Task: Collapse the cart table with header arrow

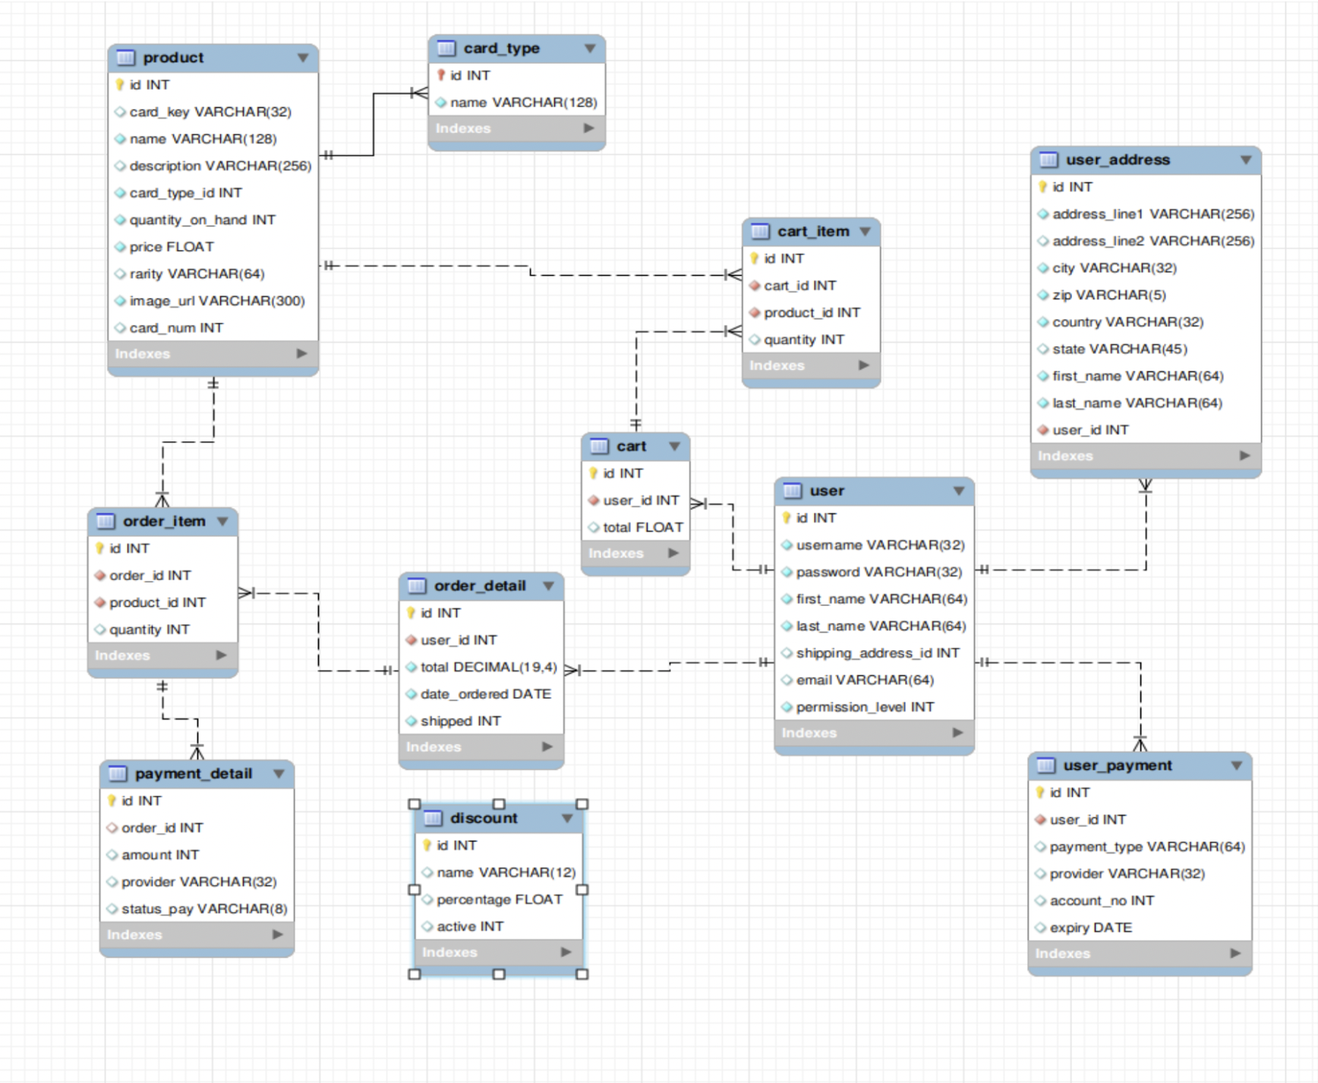Action: coord(674,447)
